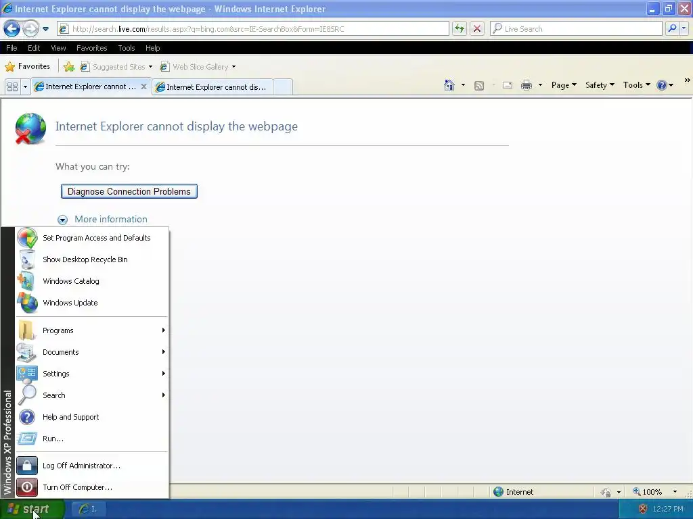The width and height of the screenshot is (693, 519).
Task: Open a new blank tab
Action: click(x=283, y=87)
